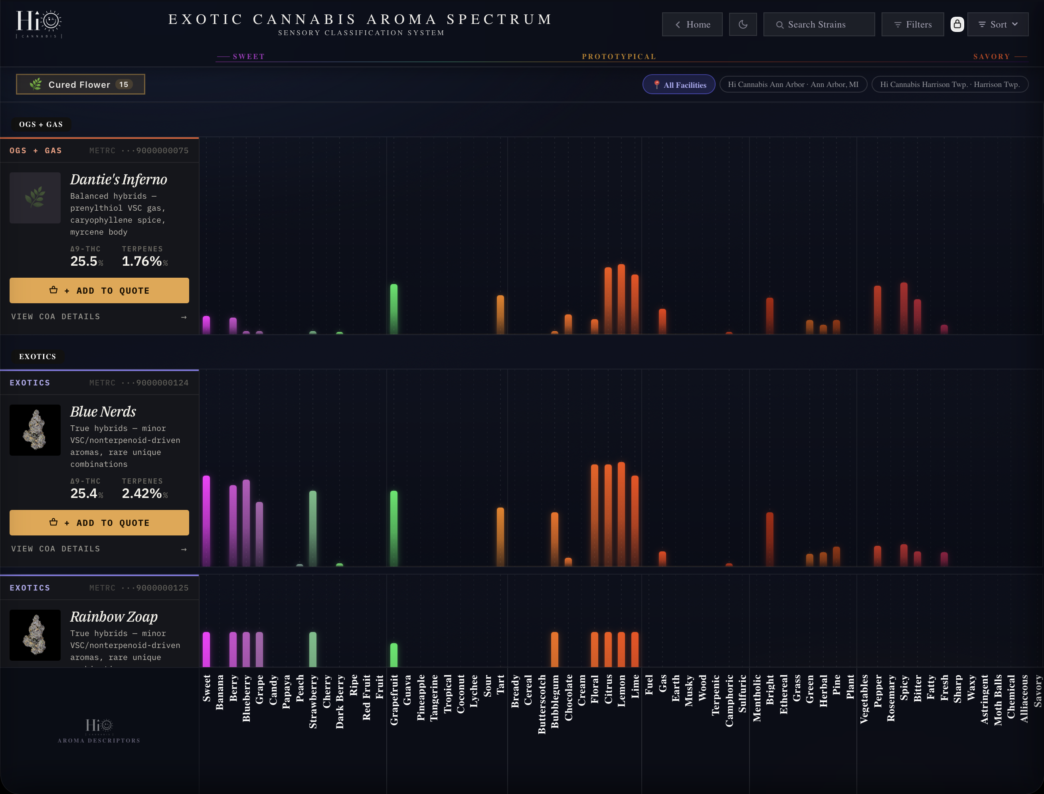Open Blue Nerds bud thumbnail
This screenshot has height=794, width=1044.
pos(35,430)
